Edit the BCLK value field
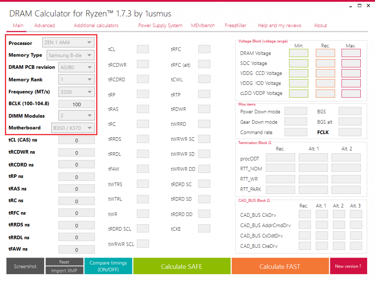 76,104
